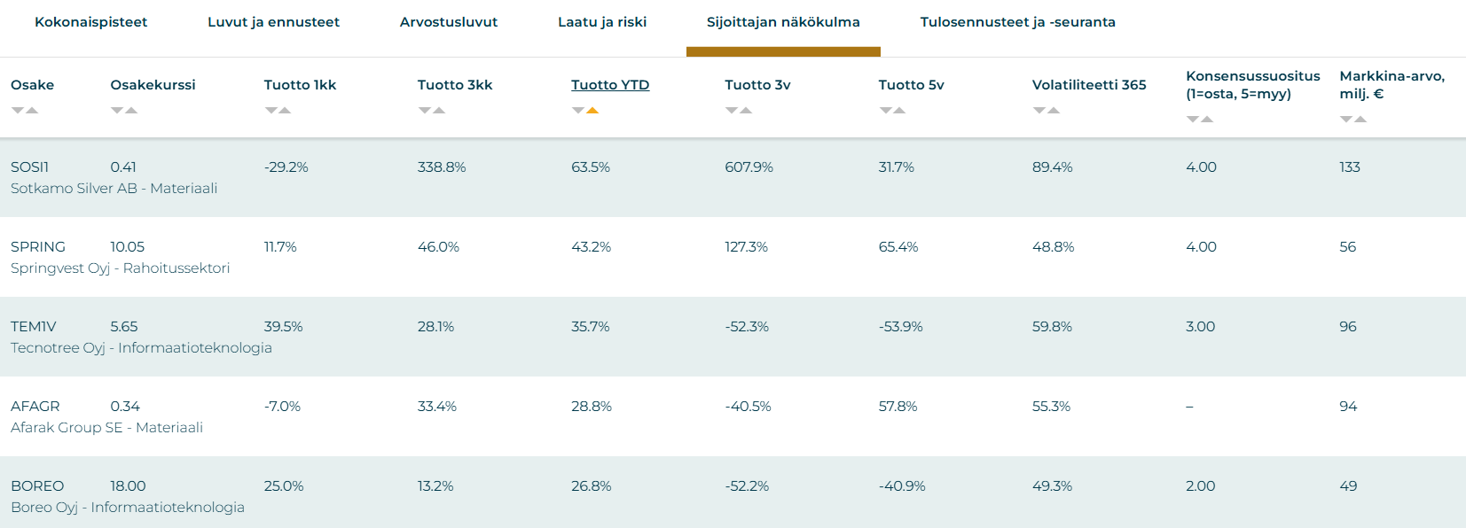
Task: Sort ascending by Tuotto 3kk column
Action: (x=437, y=111)
